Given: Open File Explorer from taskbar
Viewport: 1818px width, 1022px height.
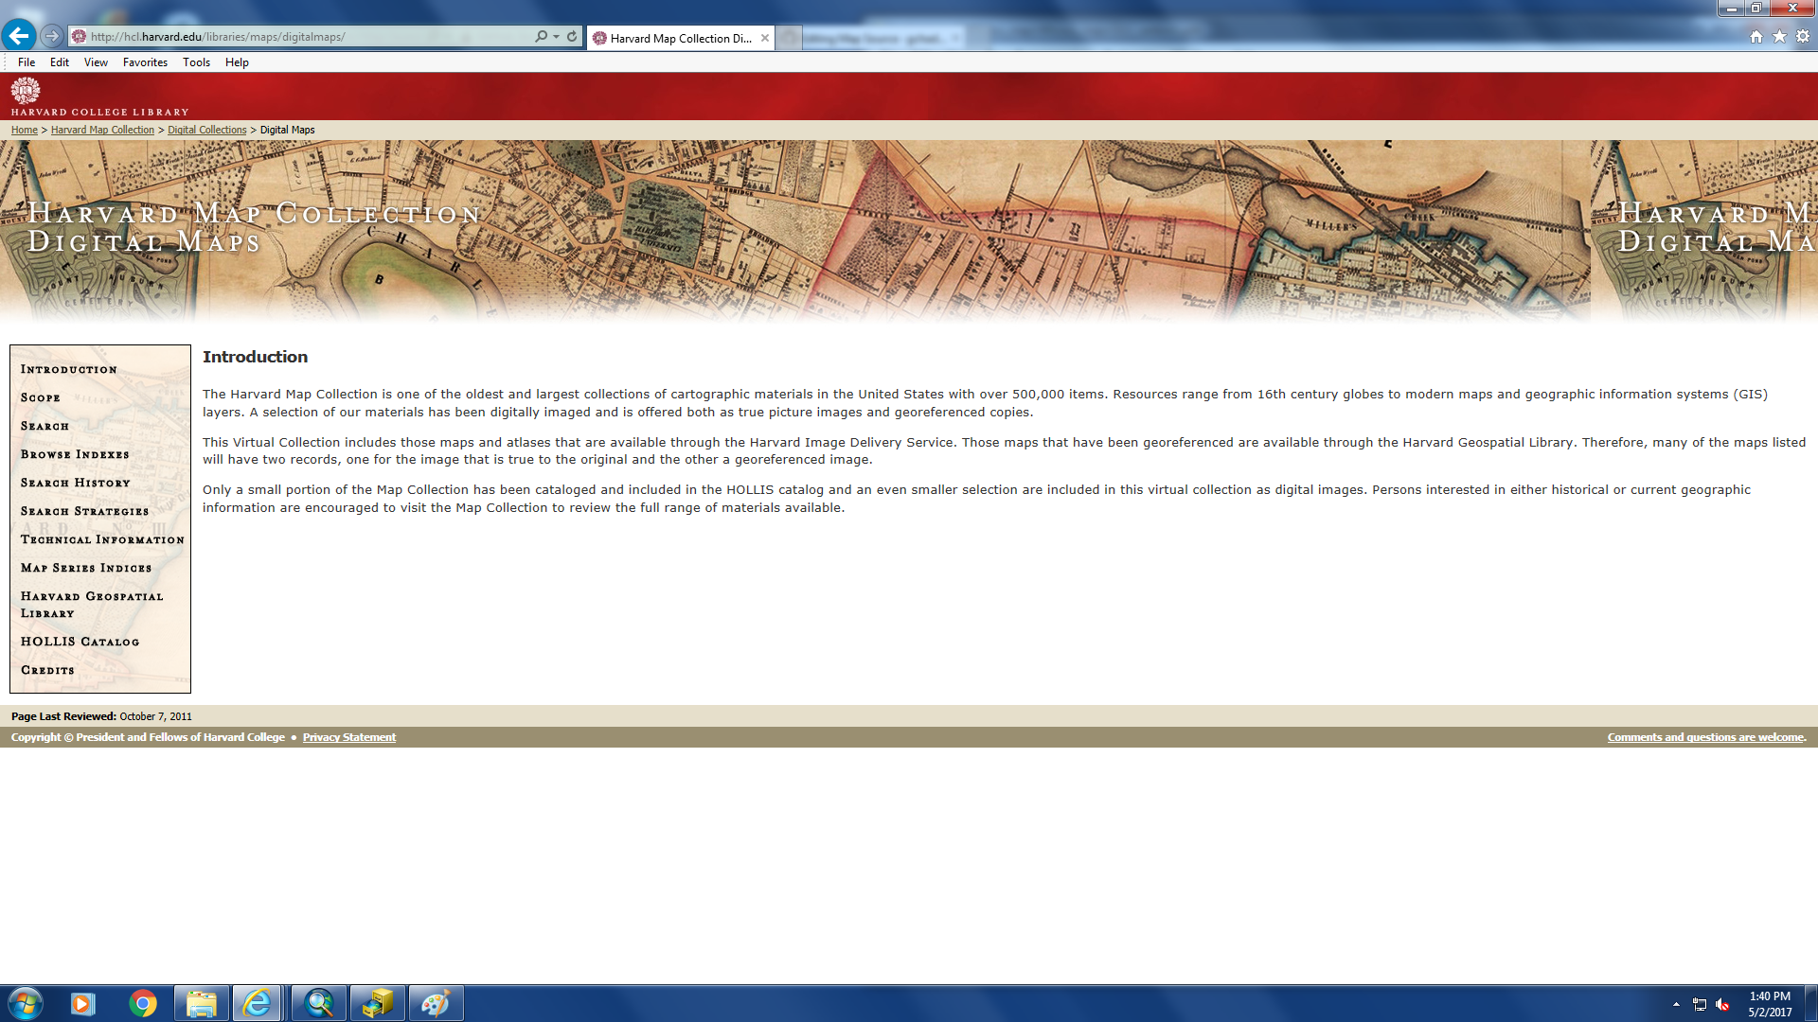Looking at the screenshot, I should pos(201,1003).
